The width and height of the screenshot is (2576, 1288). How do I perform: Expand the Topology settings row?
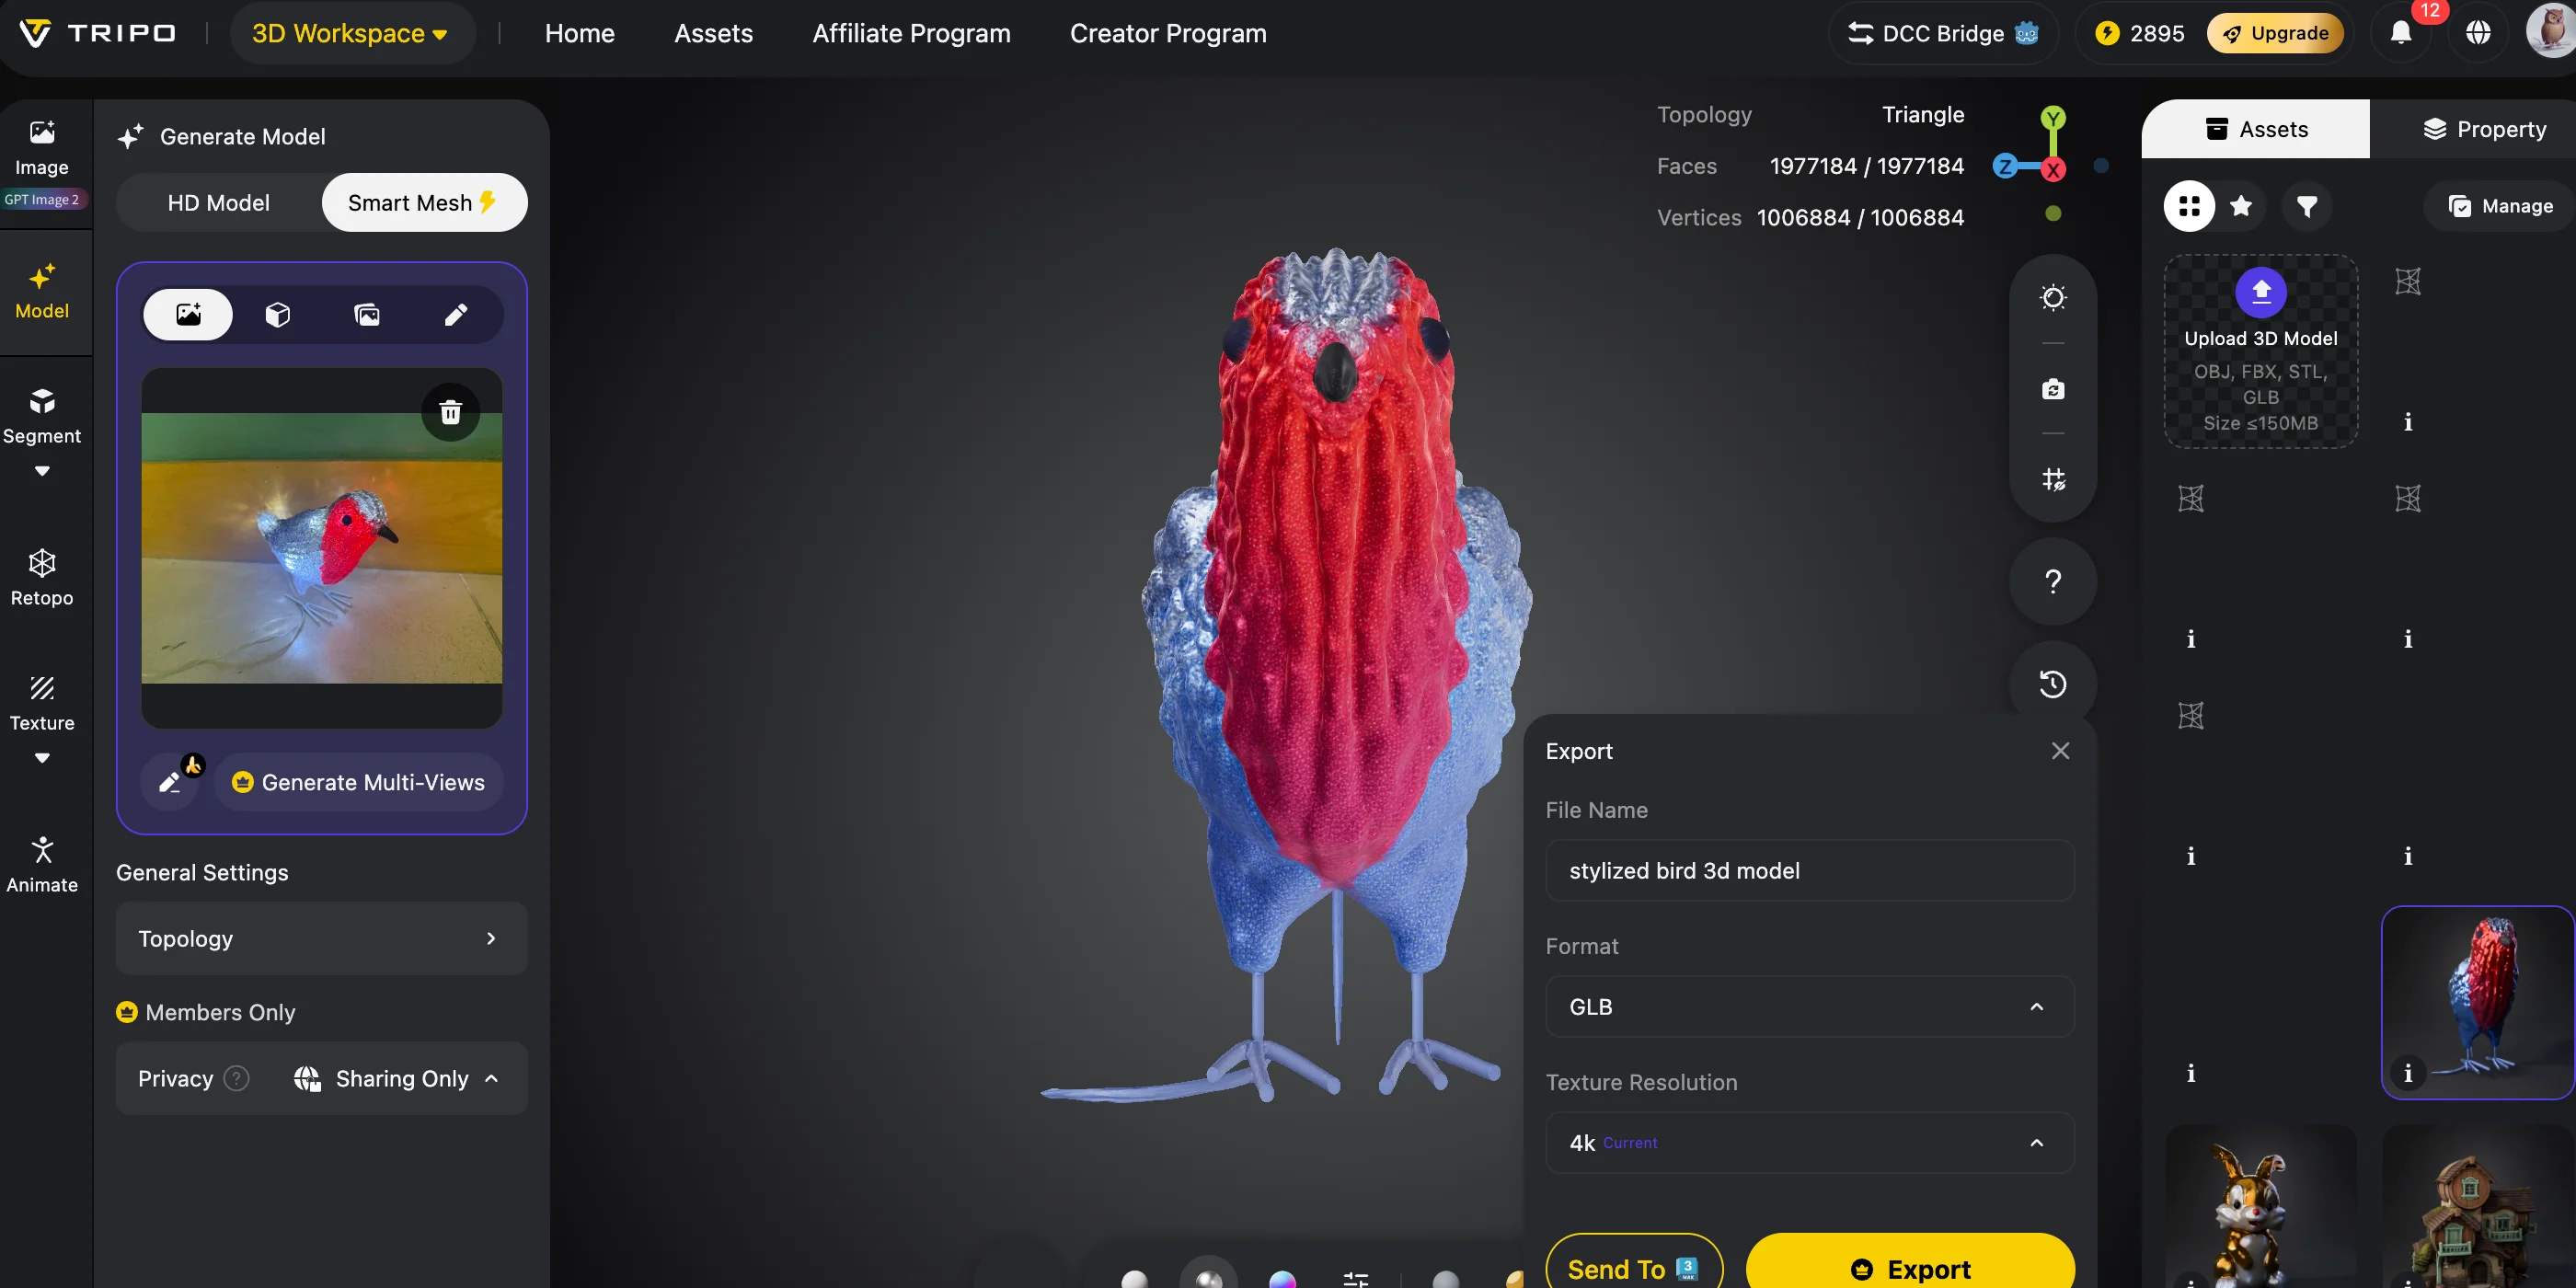pos(321,938)
